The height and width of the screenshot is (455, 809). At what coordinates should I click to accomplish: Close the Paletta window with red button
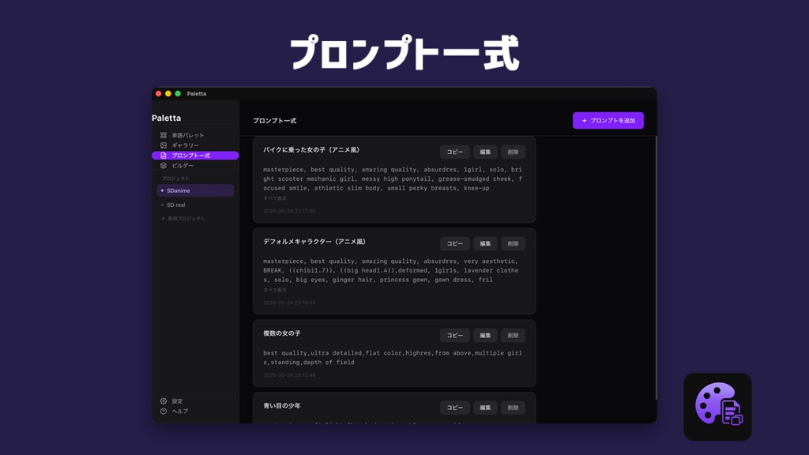158,94
